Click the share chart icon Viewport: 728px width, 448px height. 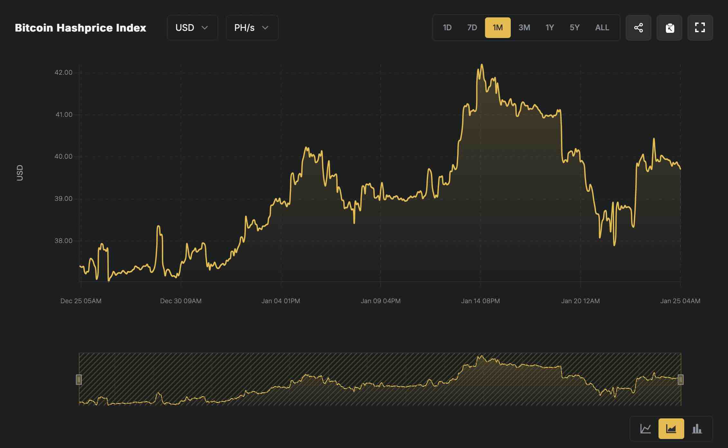tap(638, 28)
